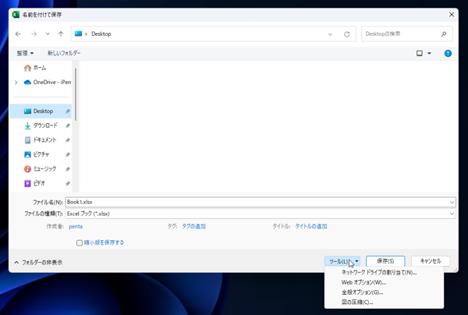468x315 pixels.
Task: Open ダウンロード folder in sidebar
Action: pyautogui.click(x=41, y=126)
